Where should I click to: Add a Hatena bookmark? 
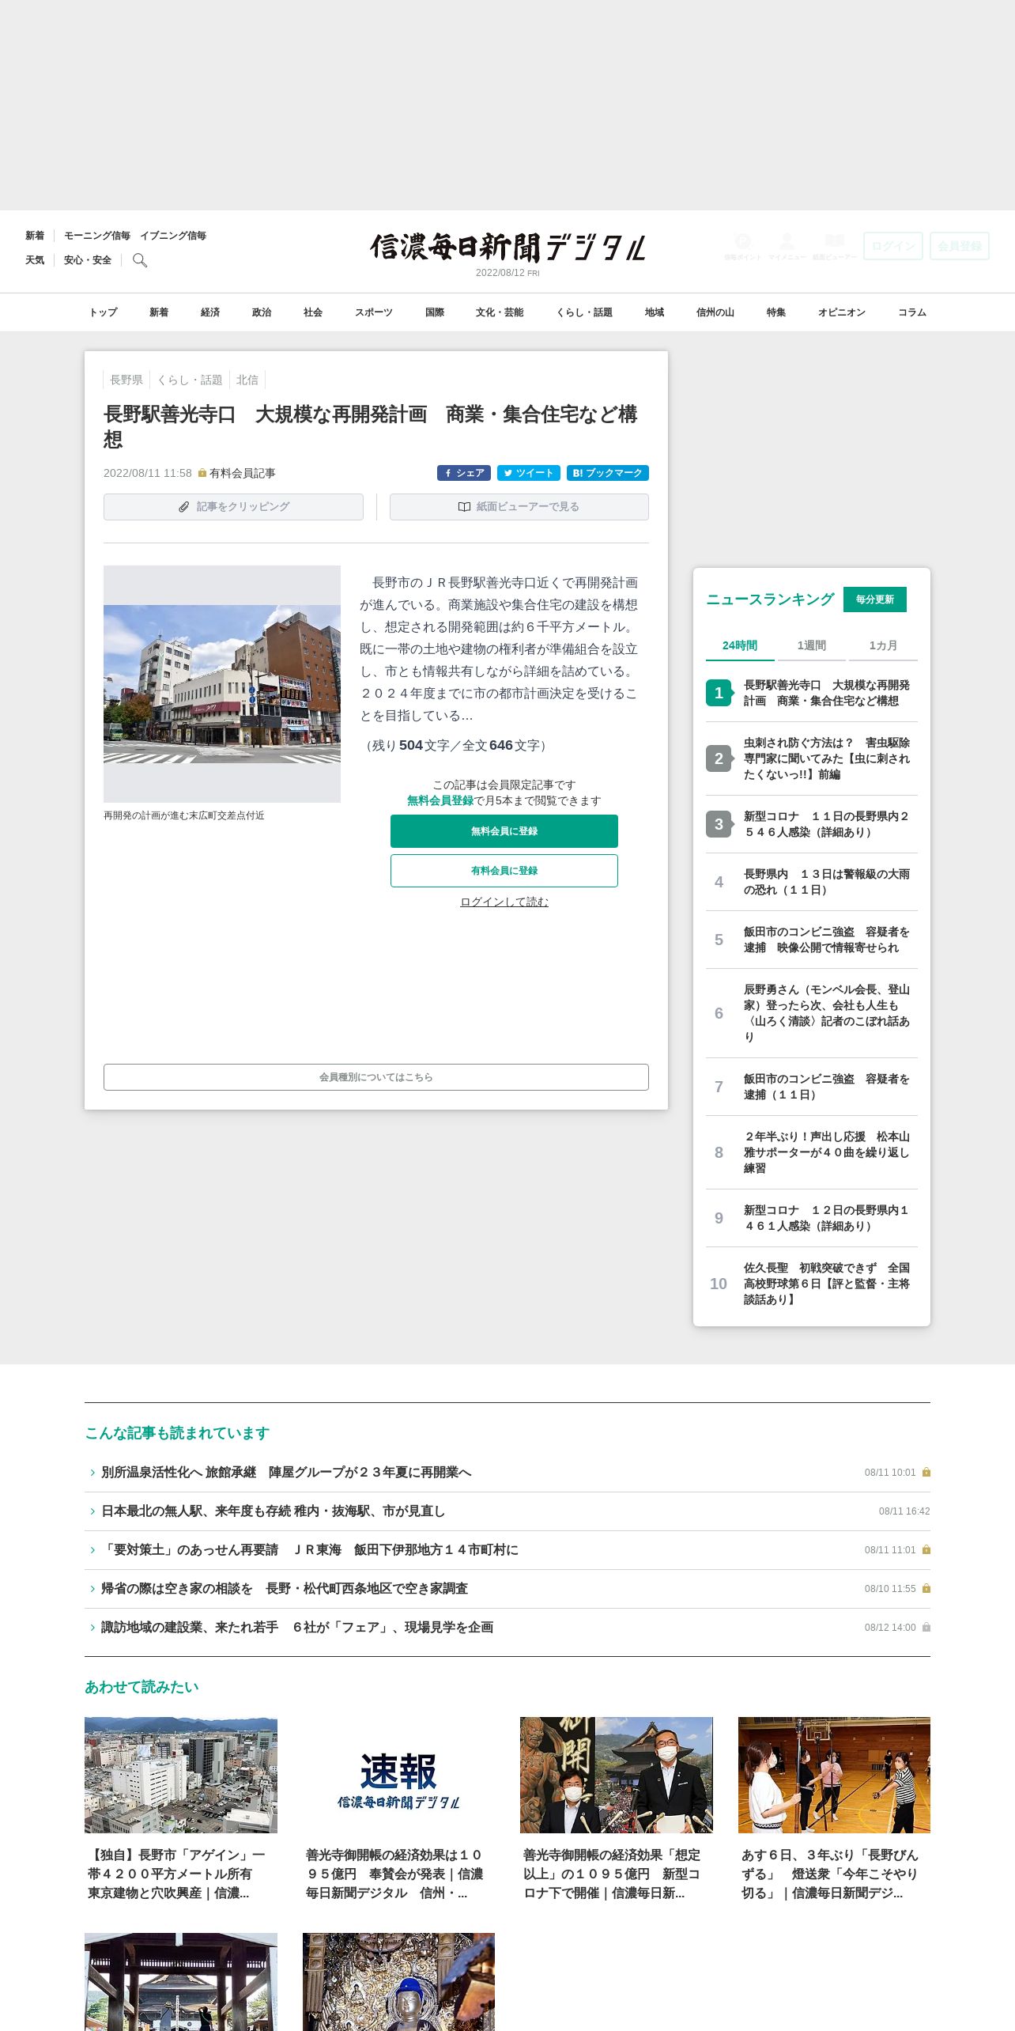[608, 473]
